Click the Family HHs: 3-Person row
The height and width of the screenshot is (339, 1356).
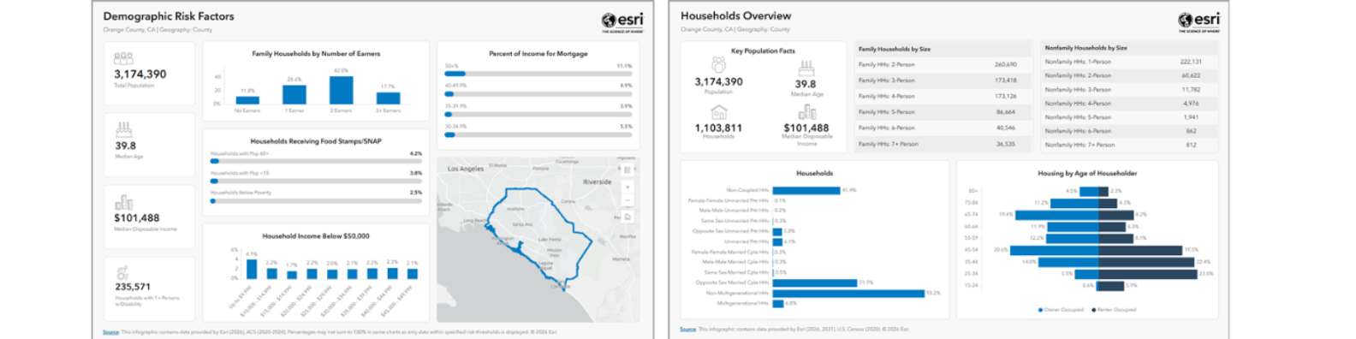[943, 80]
